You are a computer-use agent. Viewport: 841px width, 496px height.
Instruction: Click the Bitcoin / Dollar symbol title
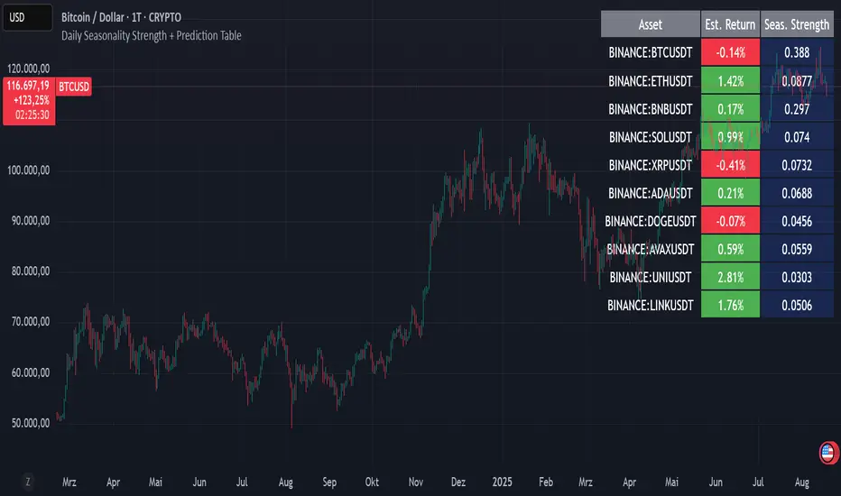click(121, 17)
